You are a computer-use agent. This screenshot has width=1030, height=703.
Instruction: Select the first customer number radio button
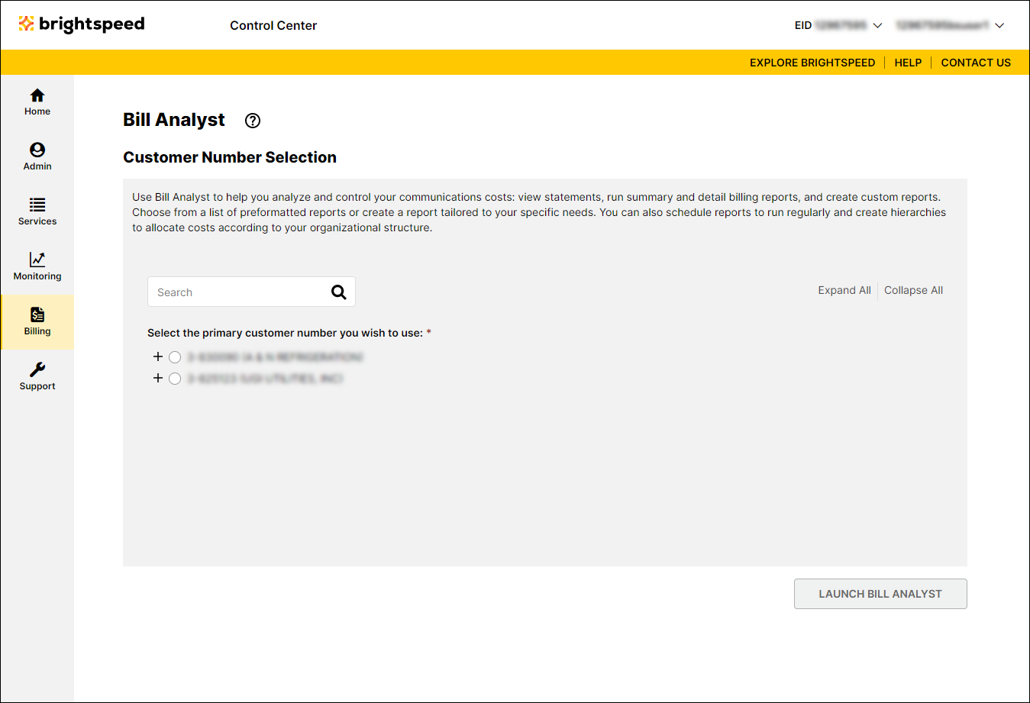175,357
